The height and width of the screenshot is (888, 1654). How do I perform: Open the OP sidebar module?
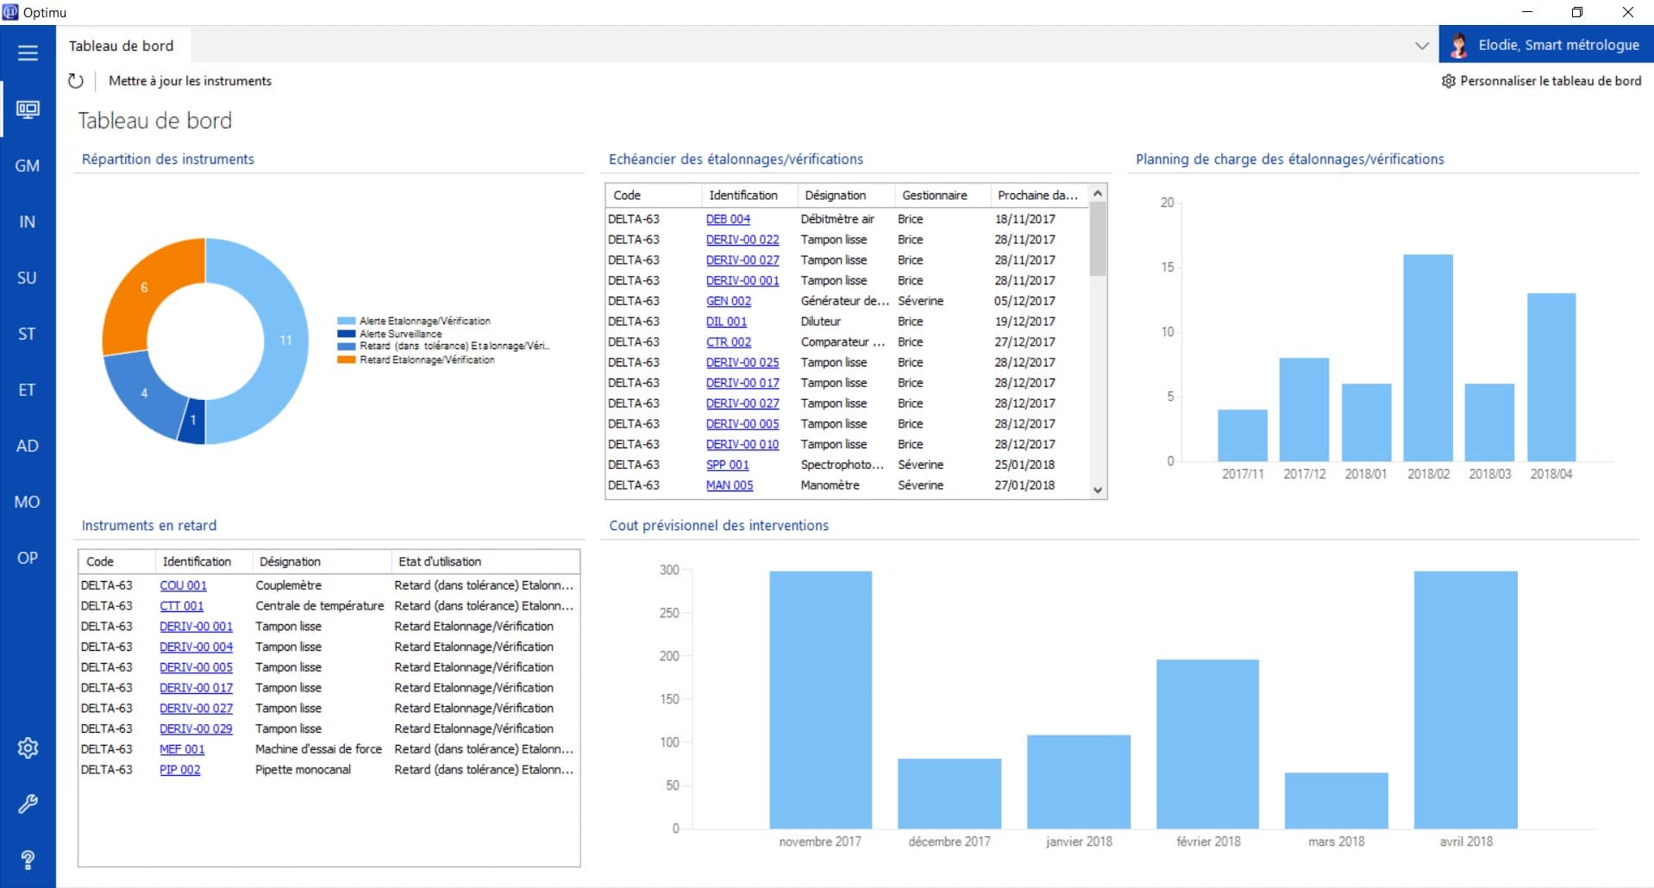pyautogui.click(x=28, y=558)
